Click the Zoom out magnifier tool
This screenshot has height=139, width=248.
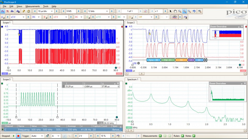pyautogui.click(x=189, y=11)
